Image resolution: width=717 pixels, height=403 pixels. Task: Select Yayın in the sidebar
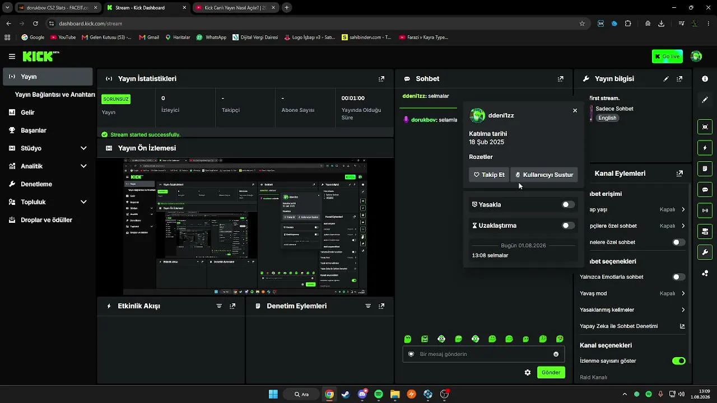pyautogui.click(x=48, y=77)
